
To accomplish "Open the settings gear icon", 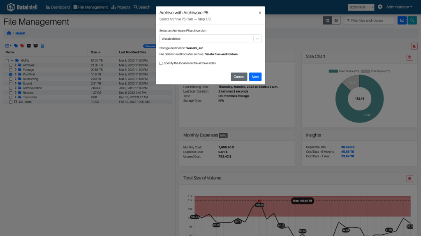I will (380, 7).
